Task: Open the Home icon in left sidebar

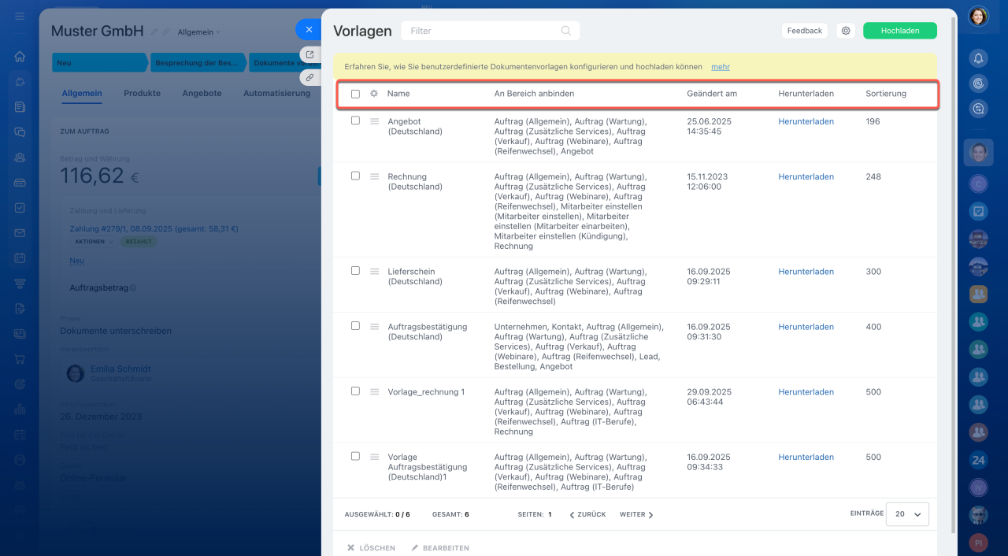Action: pyautogui.click(x=20, y=57)
